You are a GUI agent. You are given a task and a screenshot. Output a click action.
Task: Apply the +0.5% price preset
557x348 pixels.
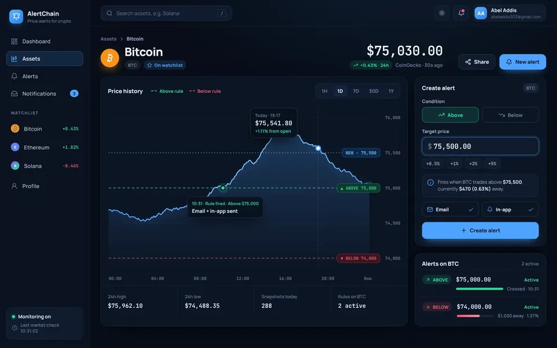coord(433,164)
